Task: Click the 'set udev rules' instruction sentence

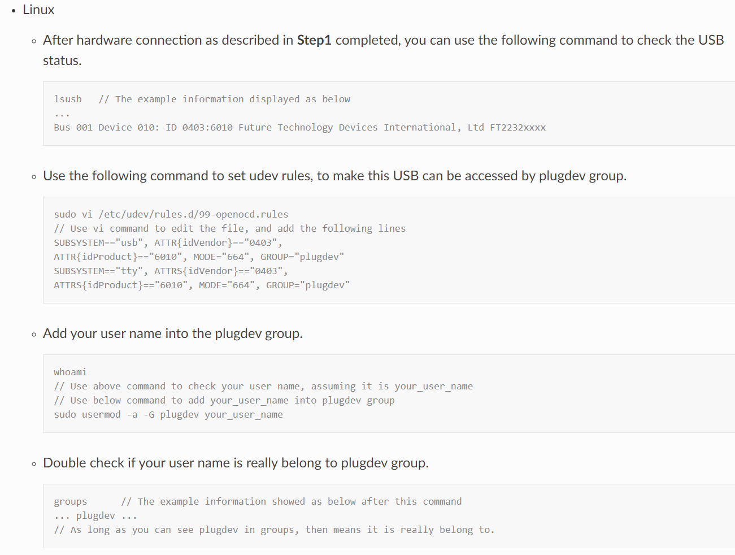Action: [x=334, y=176]
